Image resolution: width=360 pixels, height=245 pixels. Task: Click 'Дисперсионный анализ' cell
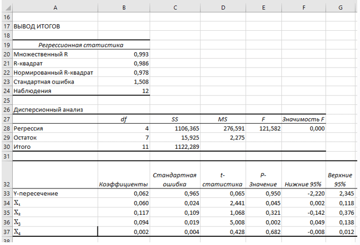tap(55, 110)
